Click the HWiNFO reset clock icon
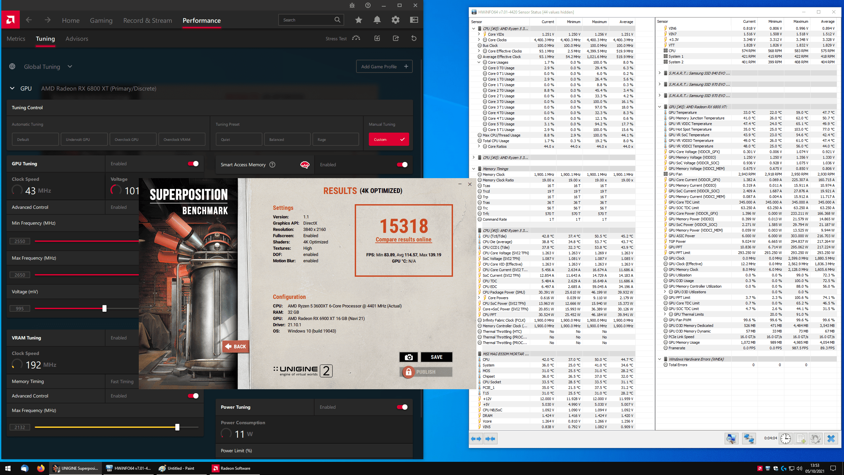The width and height of the screenshot is (844, 475). (786, 439)
